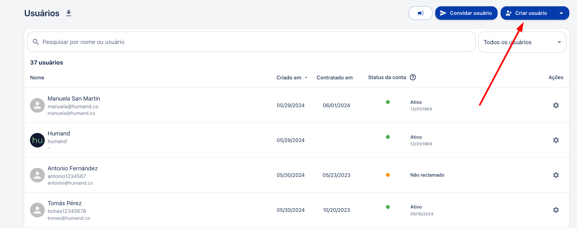Click the Criar usuário button
This screenshot has height=228, width=577.
click(x=527, y=13)
